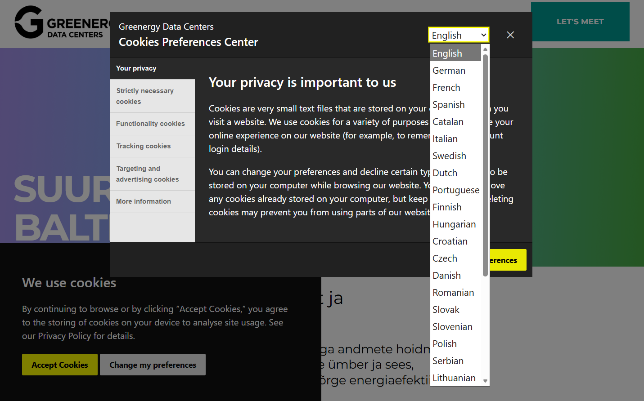Click the language list scroll-down arrow

[x=485, y=381]
